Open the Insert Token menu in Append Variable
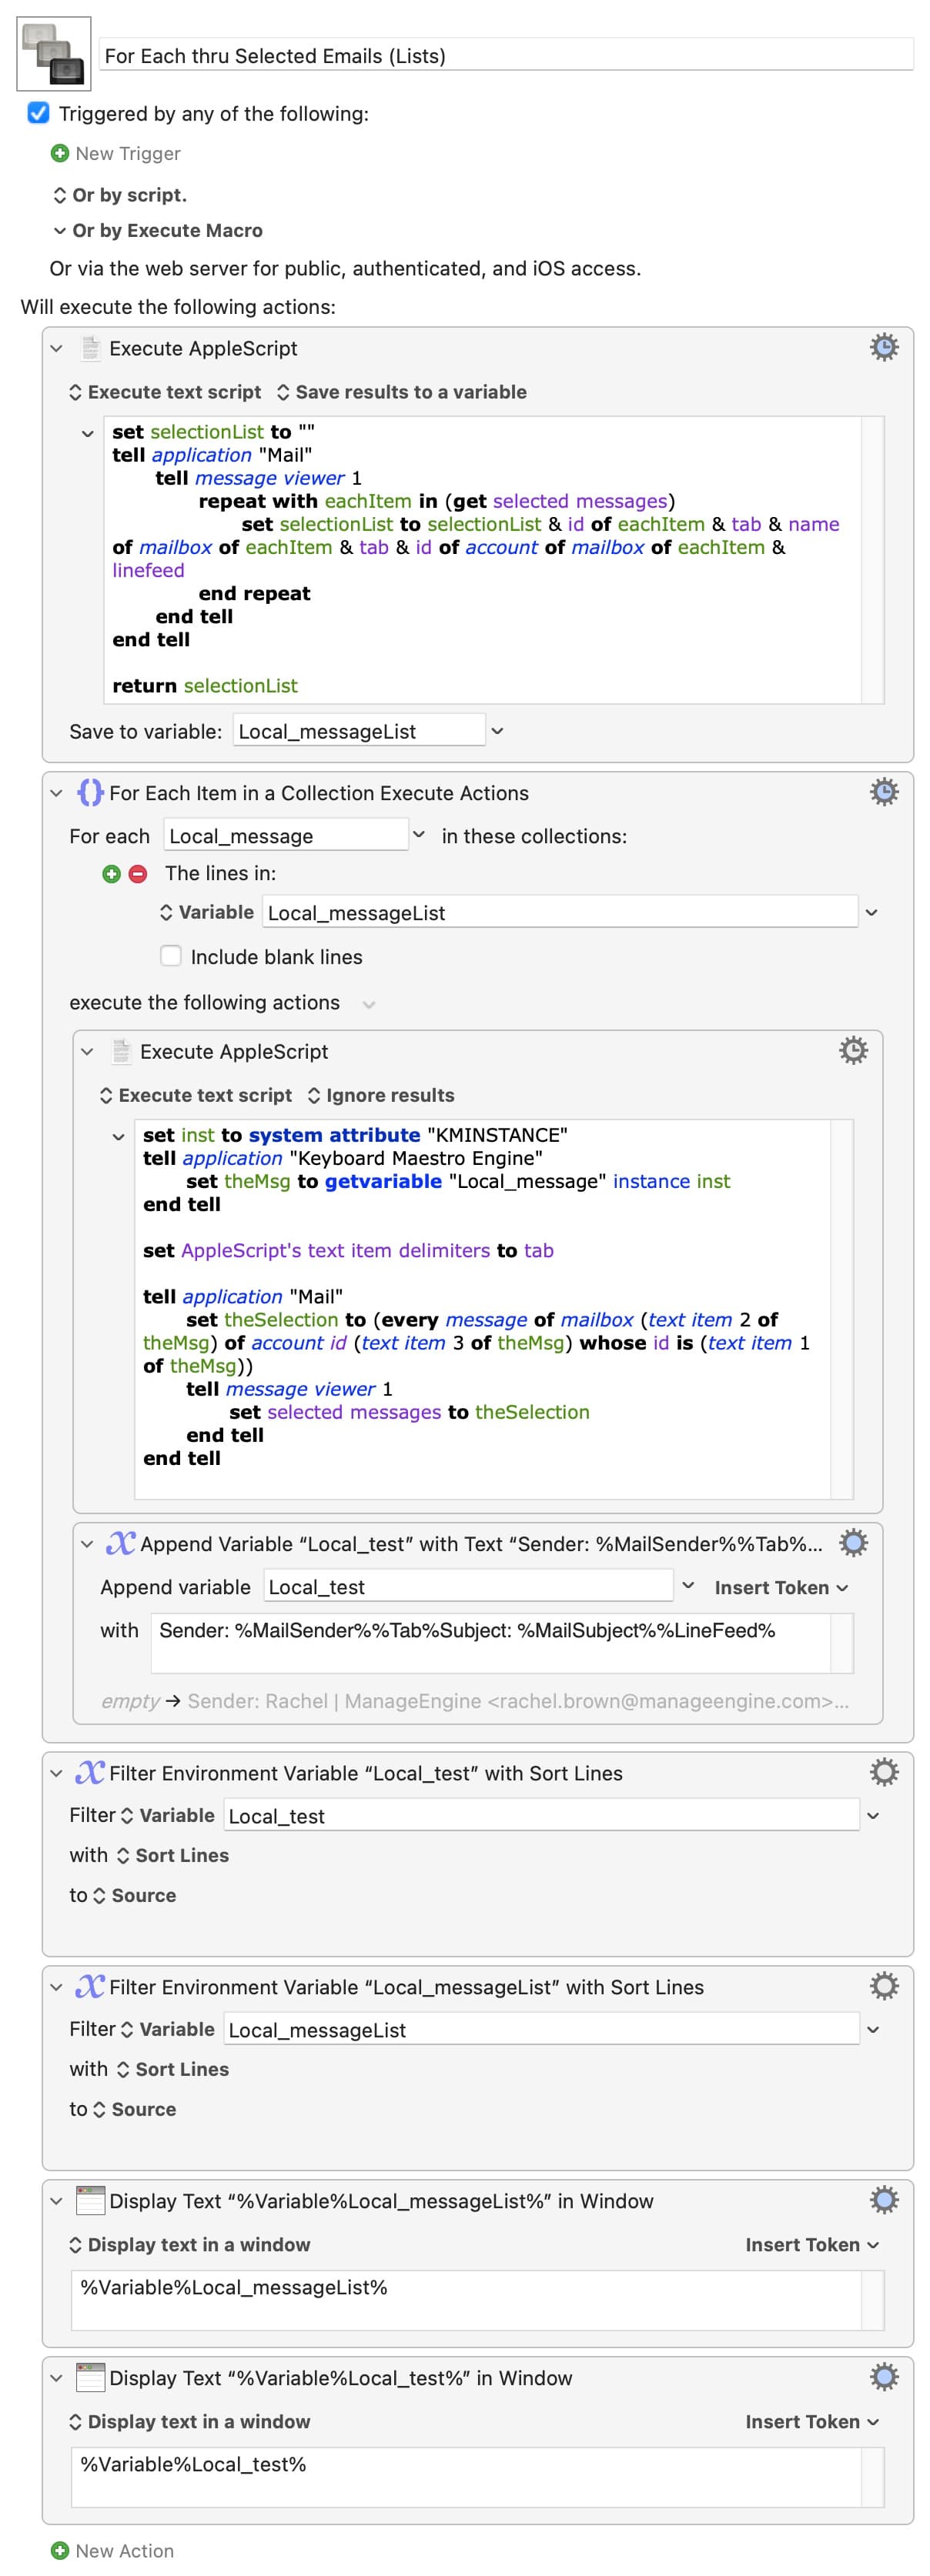The image size is (930, 2576). (x=781, y=1587)
